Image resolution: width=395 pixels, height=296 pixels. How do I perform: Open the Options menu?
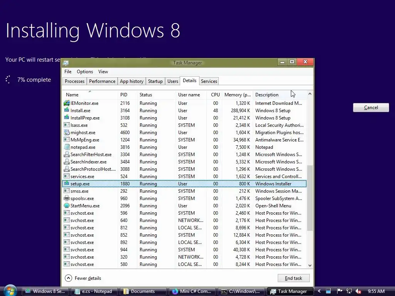click(x=85, y=72)
